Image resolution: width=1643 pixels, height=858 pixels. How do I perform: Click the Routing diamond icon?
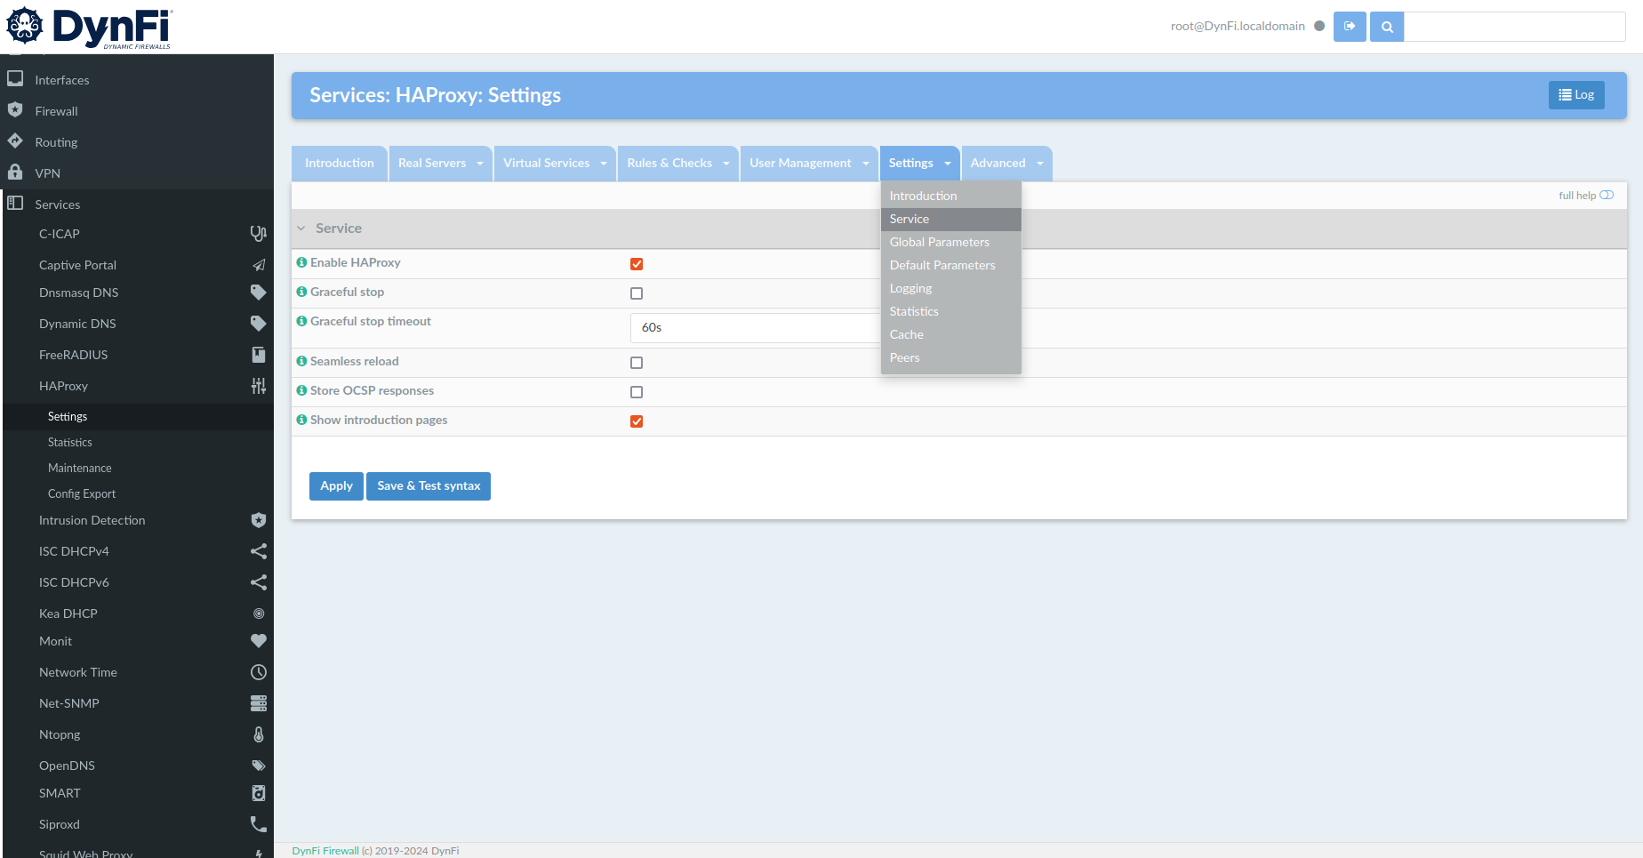tap(15, 141)
